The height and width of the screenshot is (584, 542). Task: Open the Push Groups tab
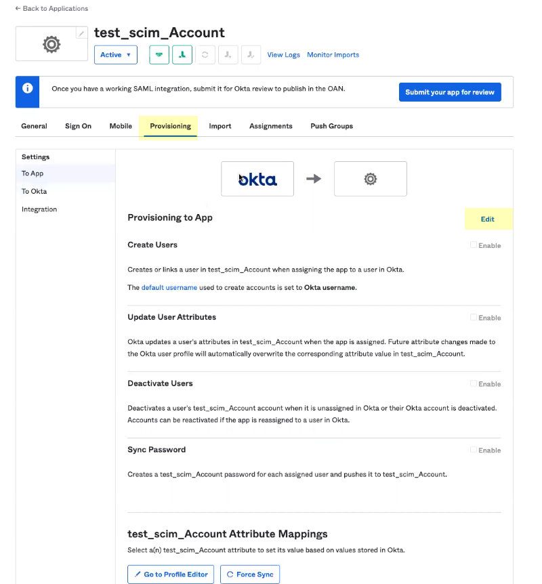331,126
